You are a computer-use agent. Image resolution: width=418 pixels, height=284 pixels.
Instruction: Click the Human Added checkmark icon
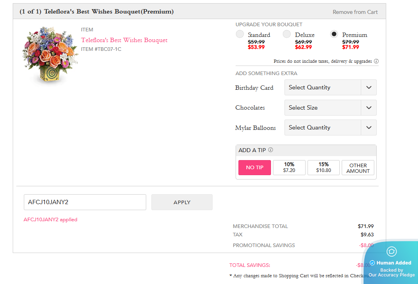click(x=372, y=263)
